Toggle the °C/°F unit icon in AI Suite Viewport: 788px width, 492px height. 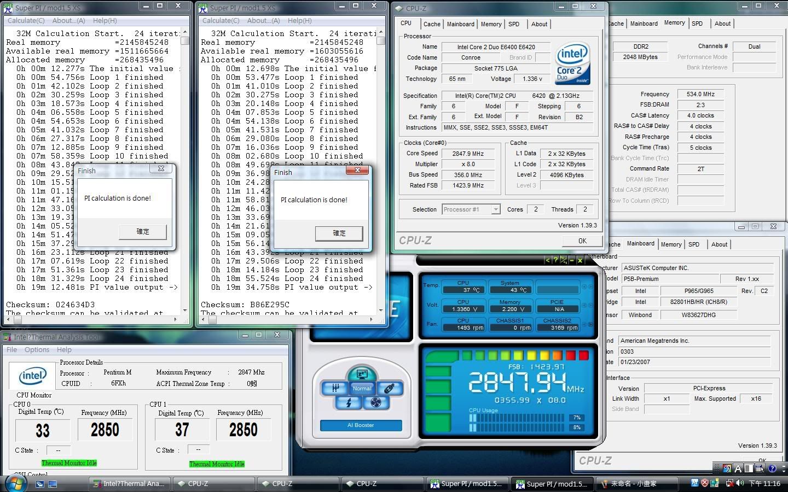pos(563,260)
